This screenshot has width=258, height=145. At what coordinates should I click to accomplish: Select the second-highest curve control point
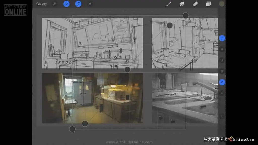(170, 25)
